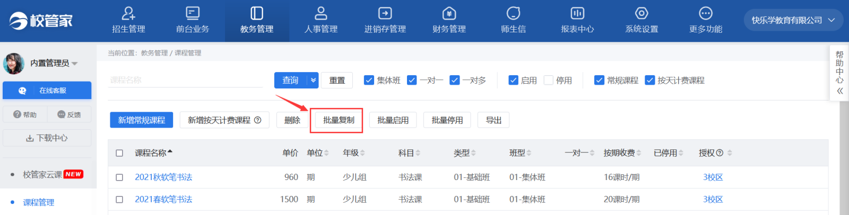The height and width of the screenshot is (215, 849).
Task: Open 3校区 link for 2021秋软笔书法
Action: pos(713,177)
